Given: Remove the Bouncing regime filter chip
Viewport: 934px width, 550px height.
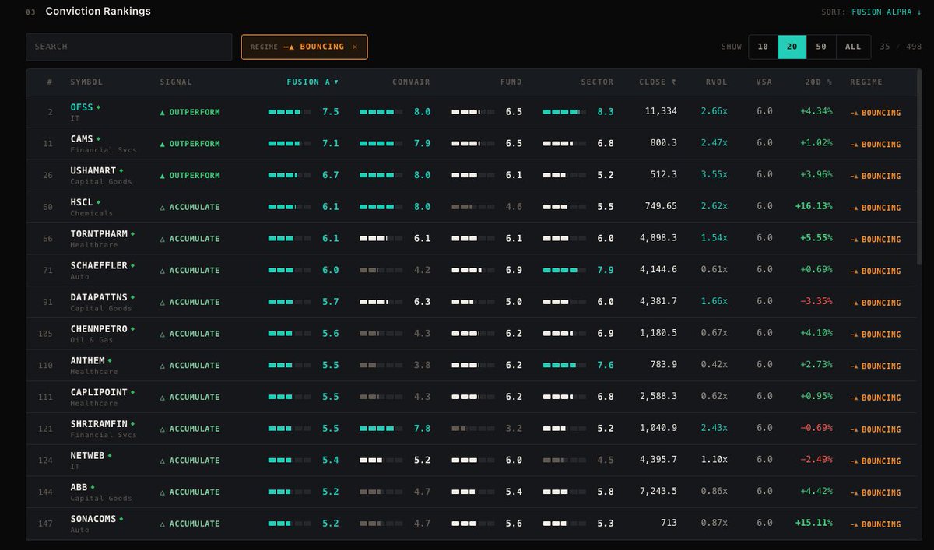Looking at the screenshot, I should pos(355,47).
